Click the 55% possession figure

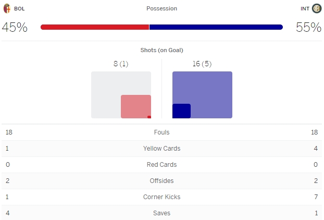click(x=308, y=28)
